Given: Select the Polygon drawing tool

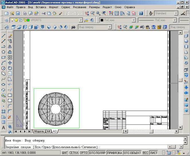Looking at the screenshot, I should click(x=3, y=52).
